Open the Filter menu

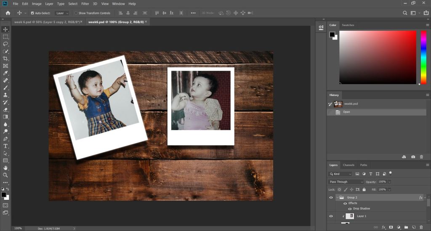tap(85, 4)
